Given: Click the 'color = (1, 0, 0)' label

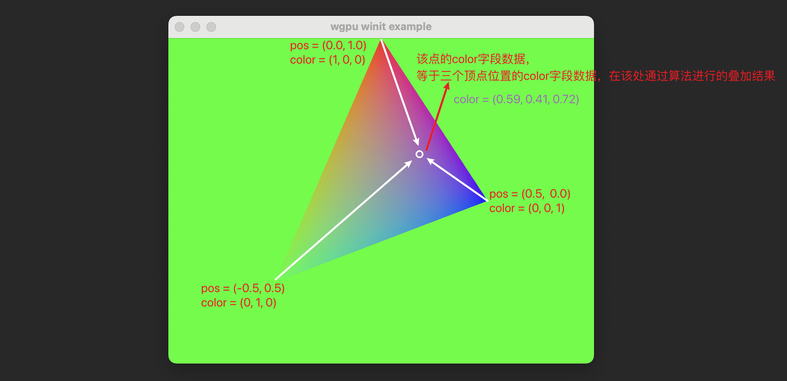Looking at the screenshot, I should point(328,60).
